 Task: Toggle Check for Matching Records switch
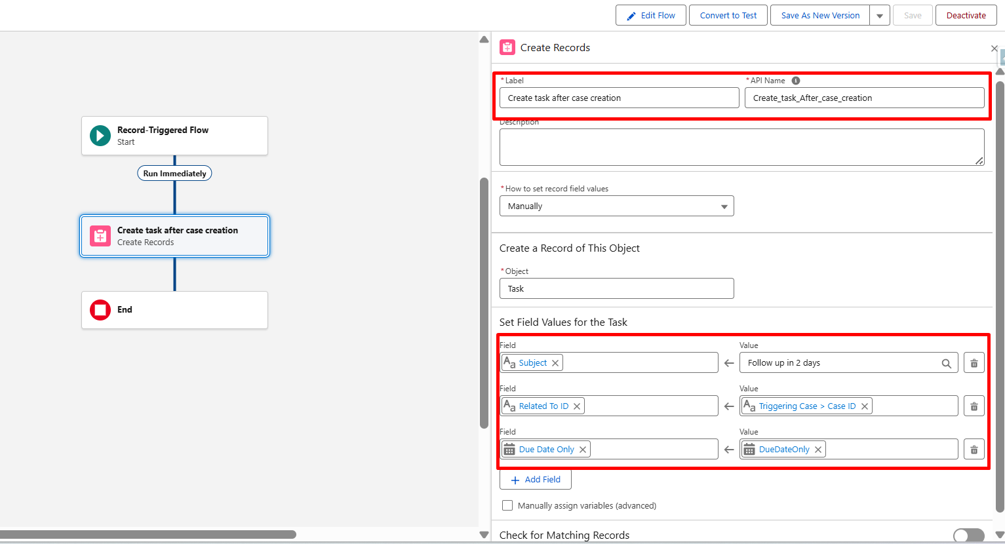click(x=969, y=535)
